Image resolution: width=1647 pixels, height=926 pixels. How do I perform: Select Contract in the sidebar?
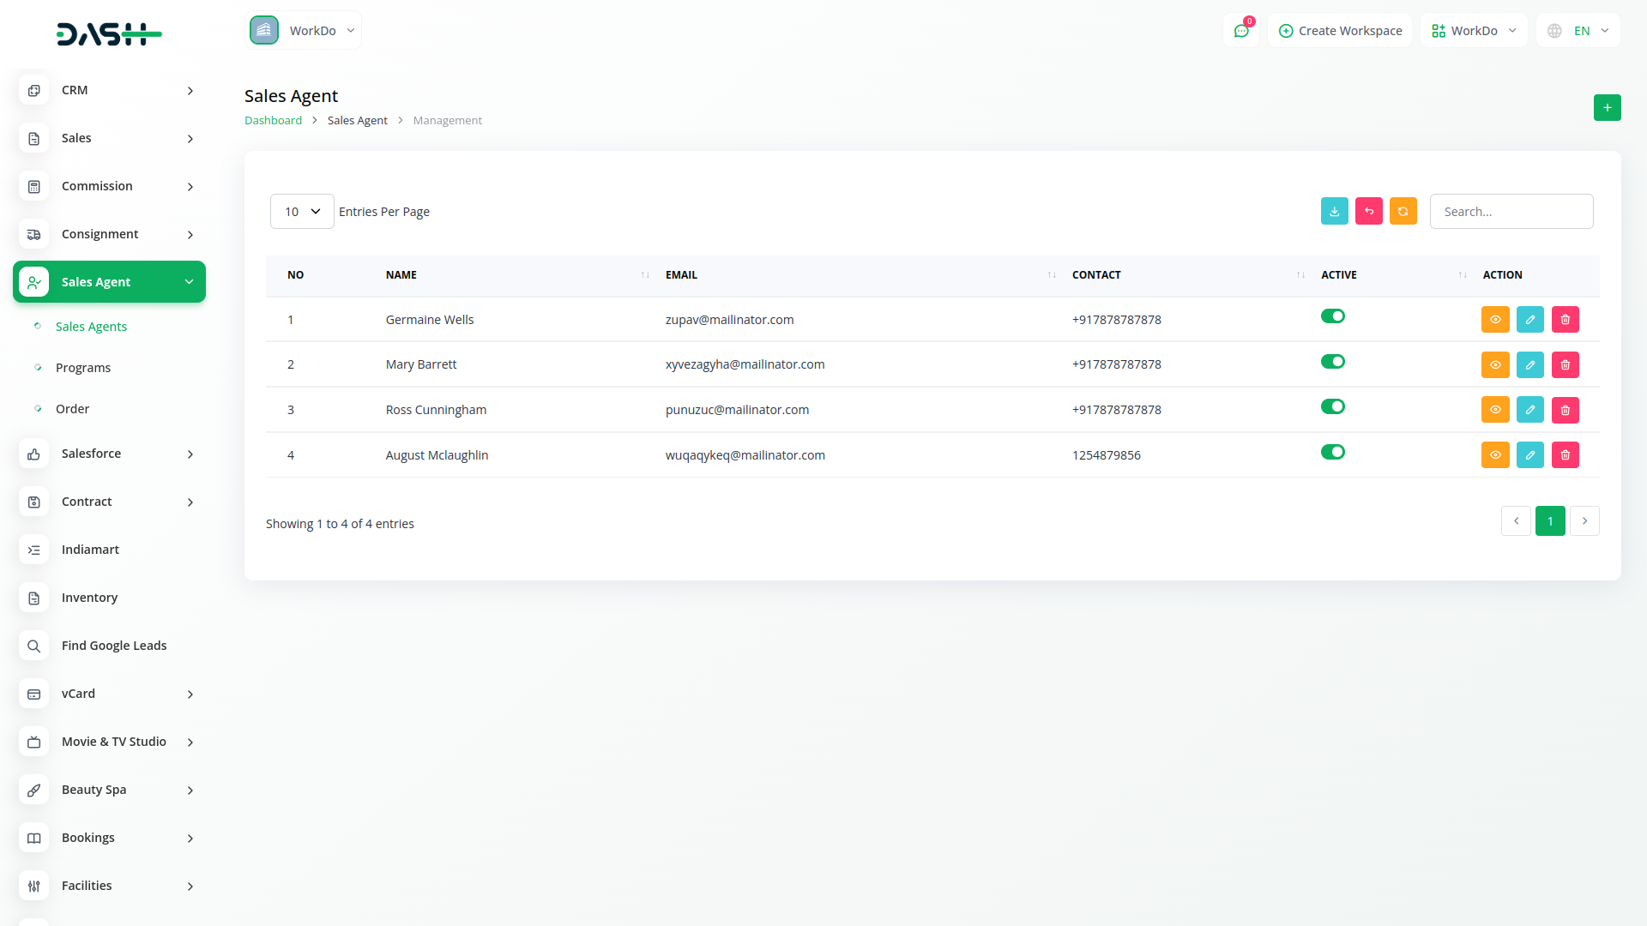[109, 502]
